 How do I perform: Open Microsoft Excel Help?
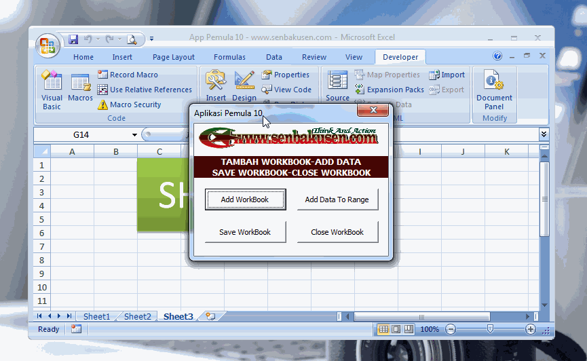point(497,56)
